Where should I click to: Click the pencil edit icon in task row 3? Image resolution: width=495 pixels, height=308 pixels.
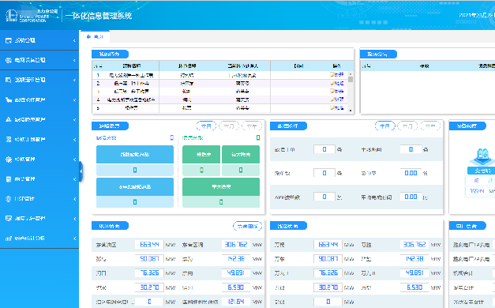(332, 92)
